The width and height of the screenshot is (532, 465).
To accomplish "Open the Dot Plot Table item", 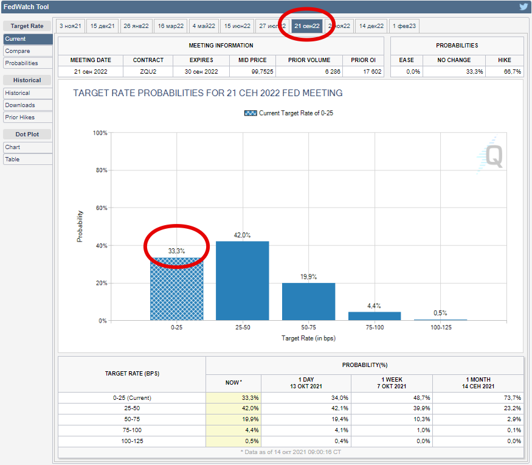I will click(28, 159).
